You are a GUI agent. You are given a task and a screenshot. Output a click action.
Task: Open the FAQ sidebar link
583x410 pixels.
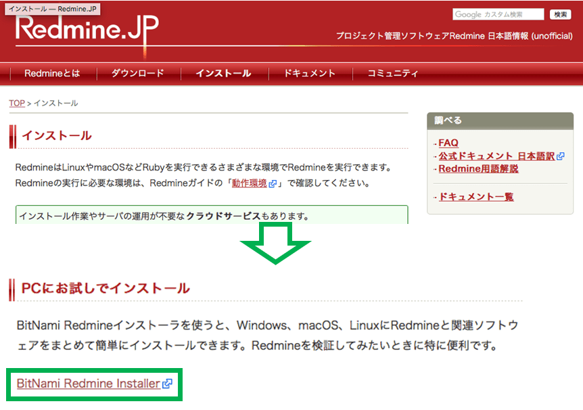(x=448, y=143)
